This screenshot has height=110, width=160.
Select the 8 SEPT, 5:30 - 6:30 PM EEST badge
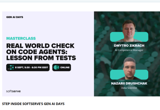(x=28, y=67)
